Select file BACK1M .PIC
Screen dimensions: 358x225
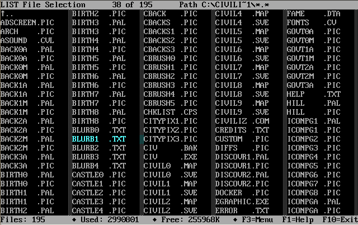27,112
